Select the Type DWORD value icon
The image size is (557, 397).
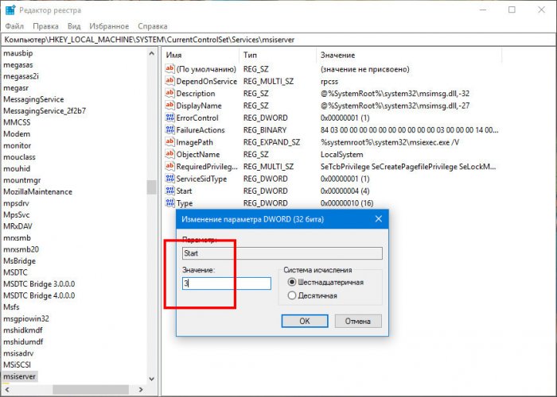pos(170,202)
